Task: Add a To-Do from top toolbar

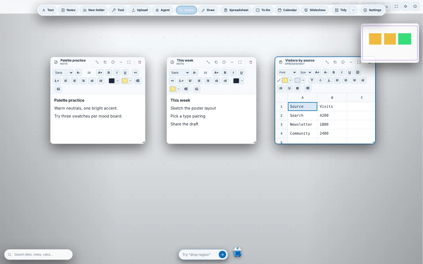Action: [263, 10]
